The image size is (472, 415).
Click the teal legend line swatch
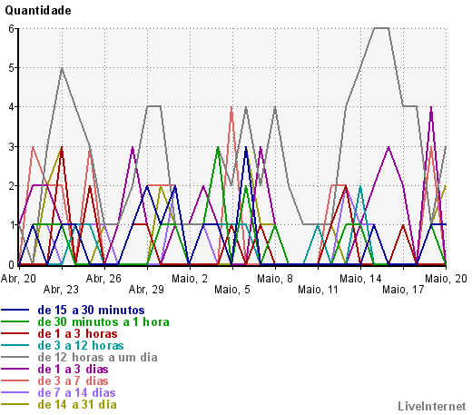coord(15,345)
